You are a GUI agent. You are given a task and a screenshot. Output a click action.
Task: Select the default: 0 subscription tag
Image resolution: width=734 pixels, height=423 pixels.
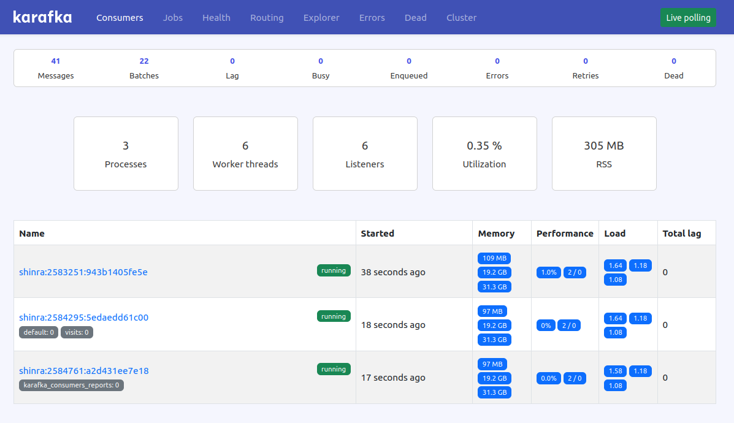click(38, 332)
